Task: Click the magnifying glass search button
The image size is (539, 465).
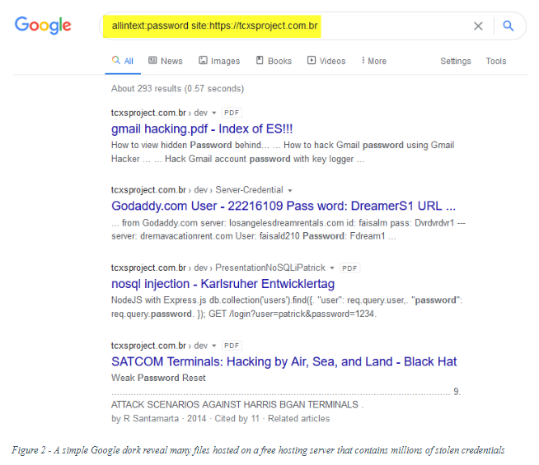Action: [509, 26]
